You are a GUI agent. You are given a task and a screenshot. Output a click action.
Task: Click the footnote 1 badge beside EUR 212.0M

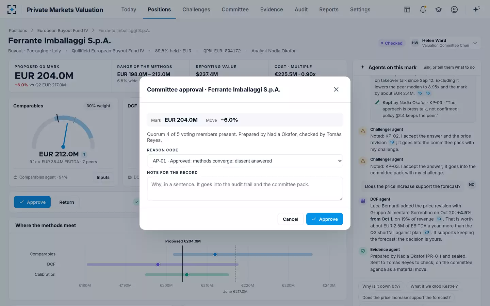84,154
